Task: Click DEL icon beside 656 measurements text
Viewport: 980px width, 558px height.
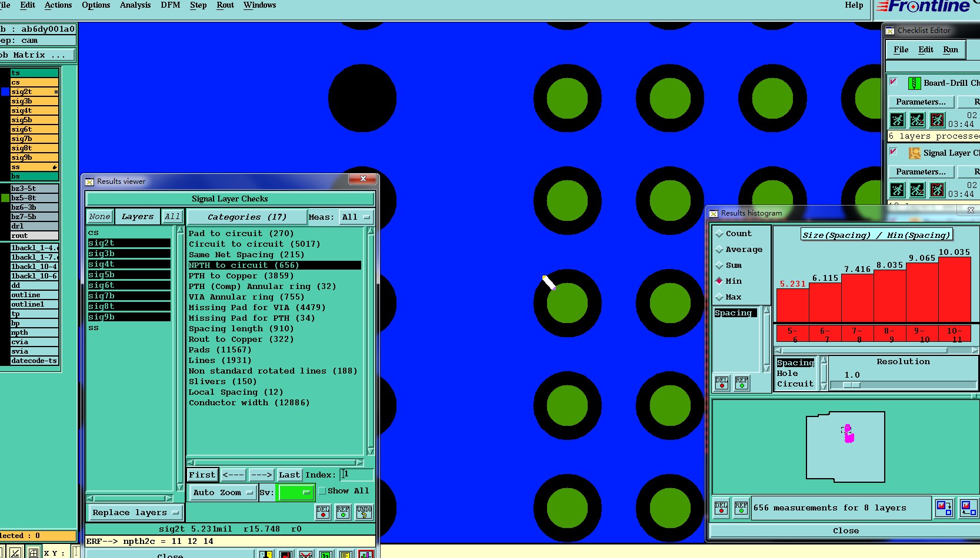Action: point(721,508)
